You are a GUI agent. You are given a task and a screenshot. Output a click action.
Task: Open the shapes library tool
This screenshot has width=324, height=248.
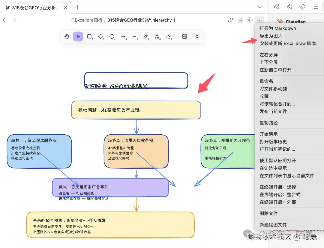pyautogui.click(x=197, y=36)
